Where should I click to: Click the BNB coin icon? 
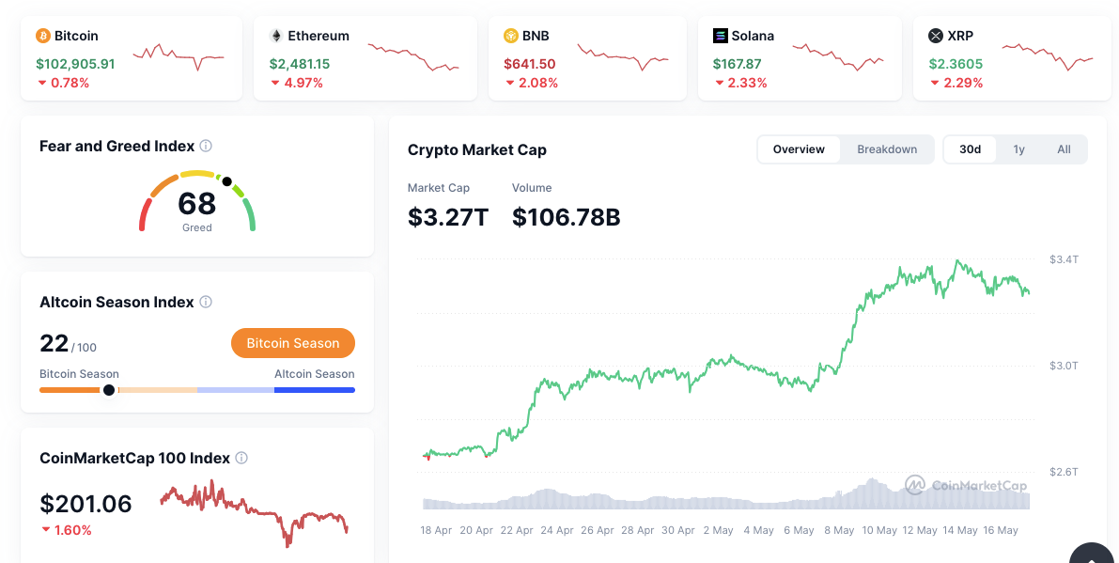point(511,36)
